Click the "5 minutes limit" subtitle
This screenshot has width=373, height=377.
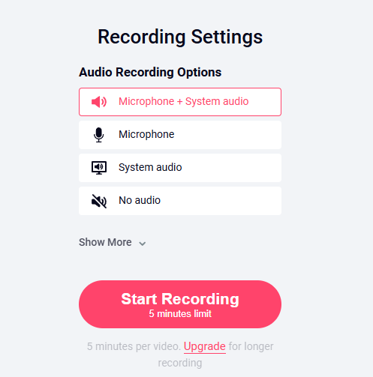click(x=180, y=313)
